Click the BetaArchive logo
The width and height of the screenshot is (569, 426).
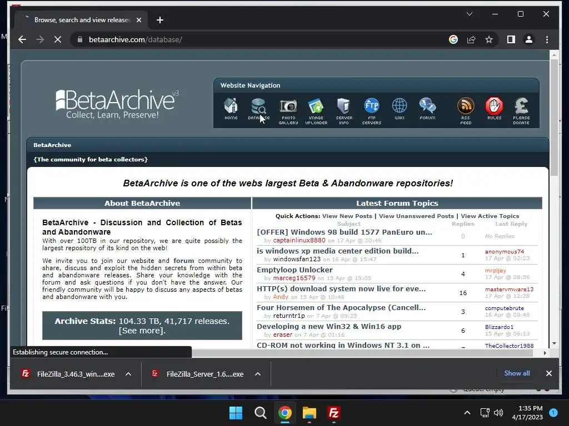coord(117,104)
